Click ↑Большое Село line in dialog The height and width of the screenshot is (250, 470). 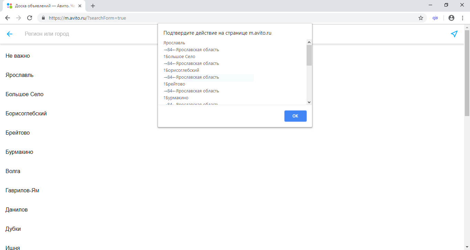pyautogui.click(x=179, y=57)
